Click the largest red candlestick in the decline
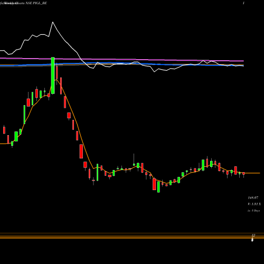The height and width of the screenshot is (264, 264). pos(81,152)
